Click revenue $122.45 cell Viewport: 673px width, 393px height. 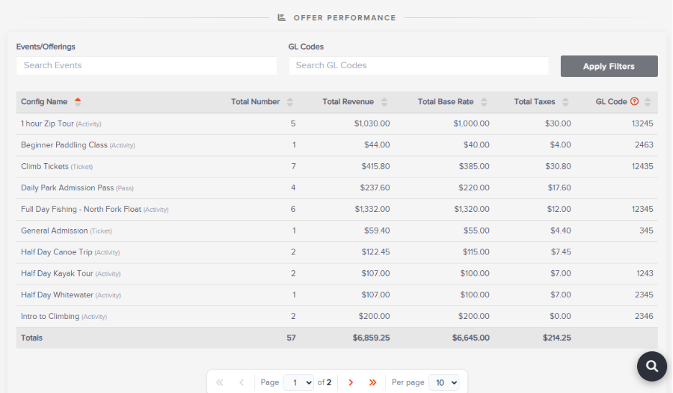pyautogui.click(x=375, y=252)
